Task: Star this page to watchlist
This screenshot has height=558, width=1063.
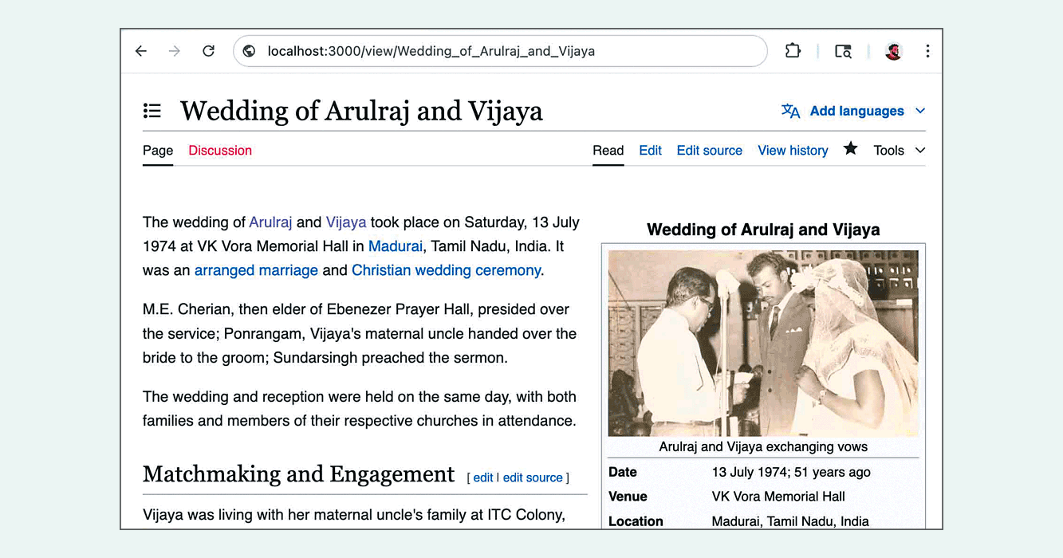Action: pos(851,149)
